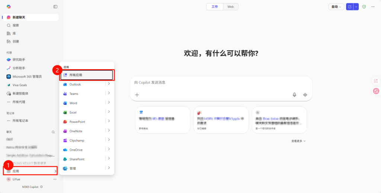
Task: Open 研究助手 agent in sidebar
Action: pos(19,60)
